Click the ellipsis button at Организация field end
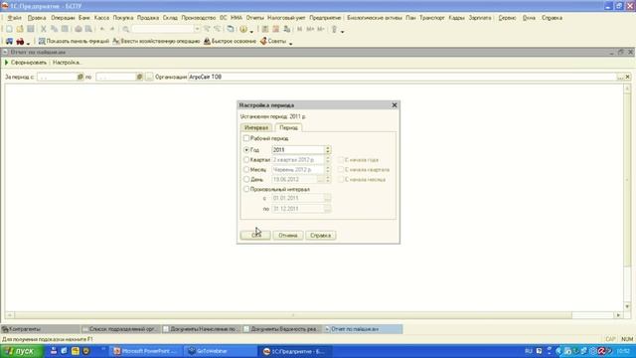 620,77
